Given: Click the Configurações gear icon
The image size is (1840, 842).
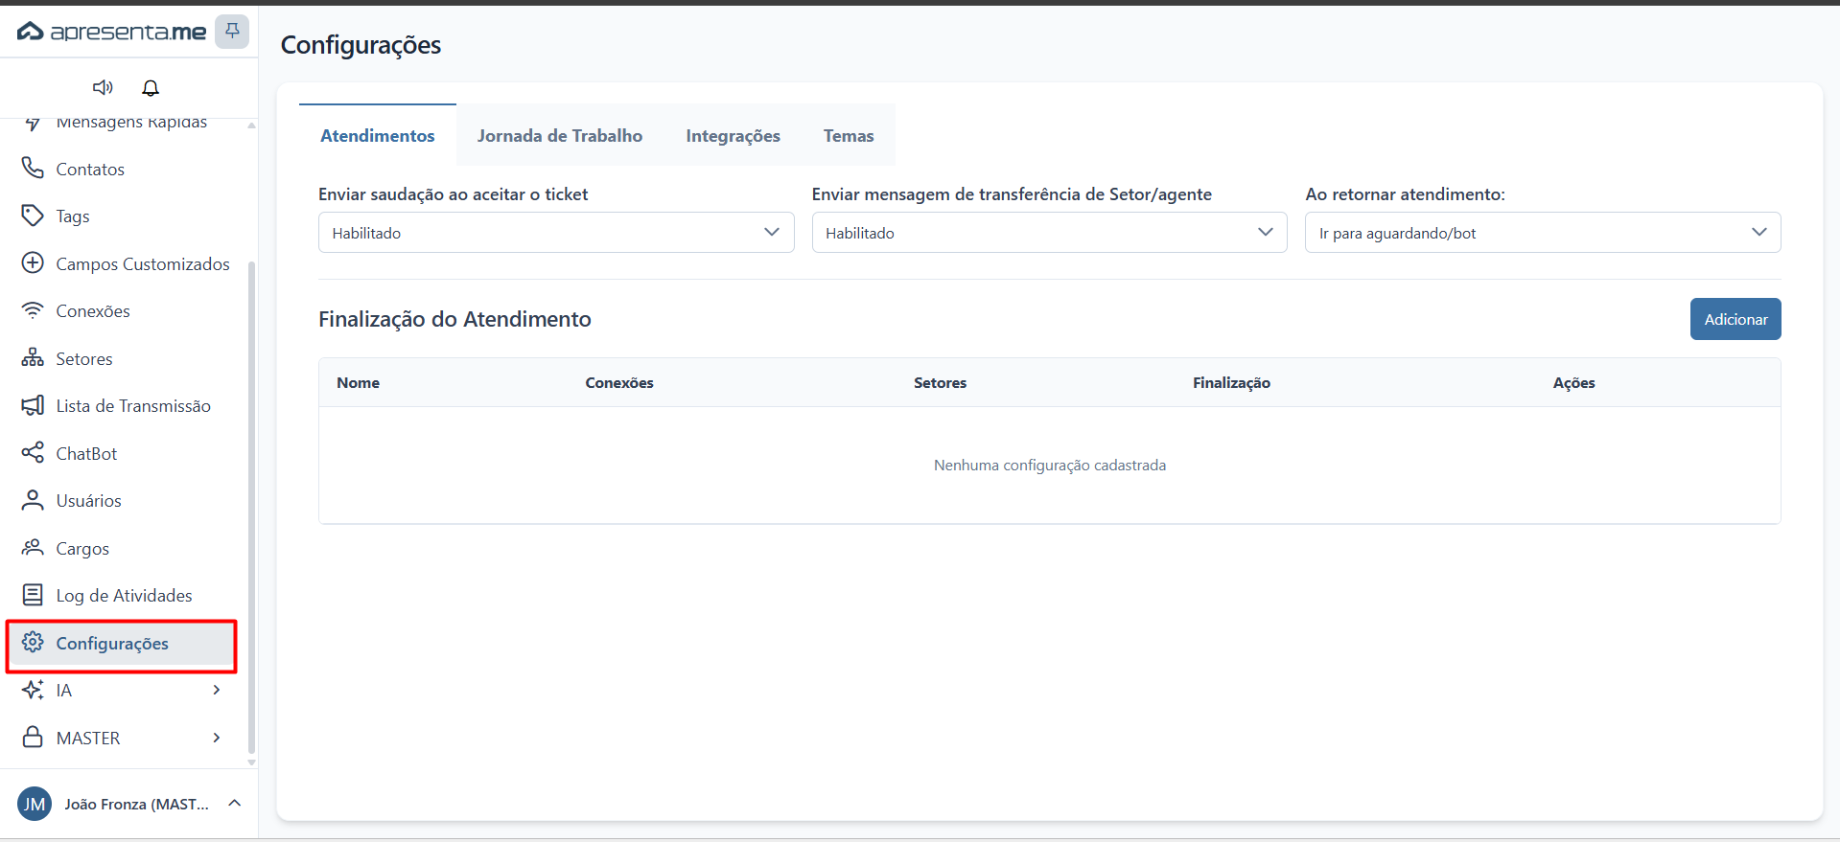Looking at the screenshot, I should click(x=33, y=643).
